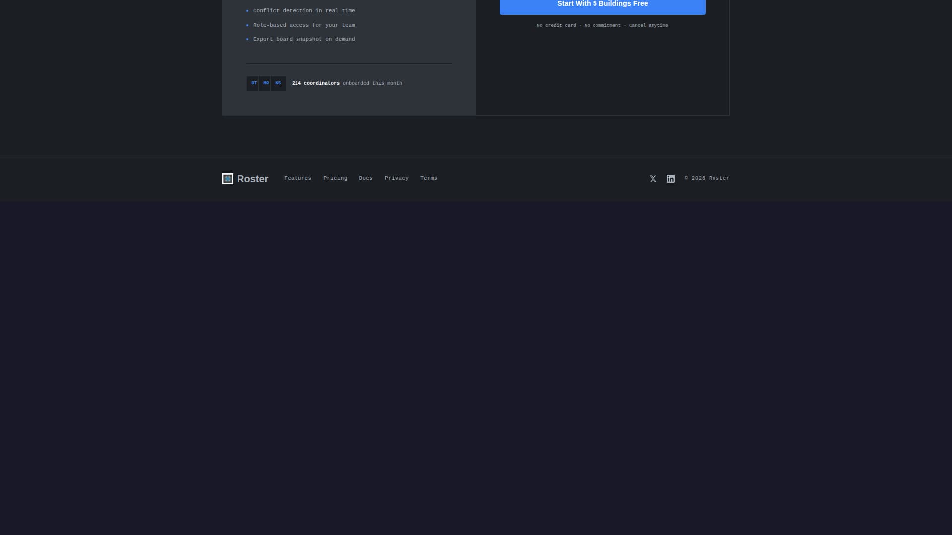
Task: Open the Docs footer link
Action: coord(366,178)
